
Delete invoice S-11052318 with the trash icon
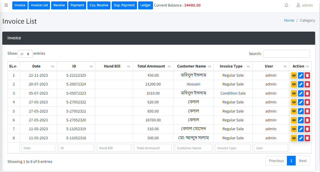tap(307, 138)
